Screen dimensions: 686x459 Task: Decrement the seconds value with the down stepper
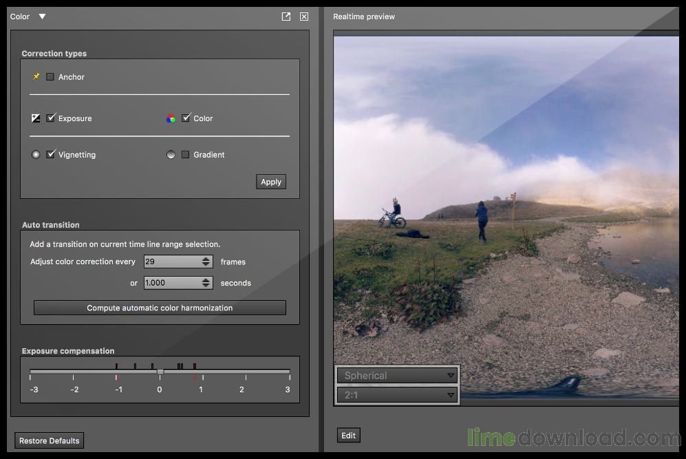click(205, 285)
